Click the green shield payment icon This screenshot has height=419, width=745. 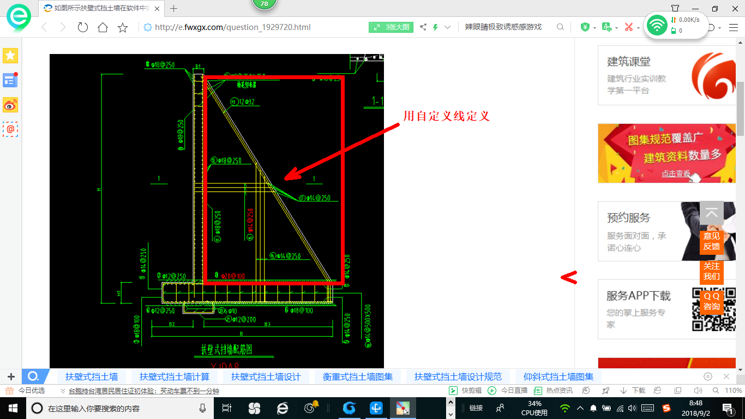pos(585,27)
